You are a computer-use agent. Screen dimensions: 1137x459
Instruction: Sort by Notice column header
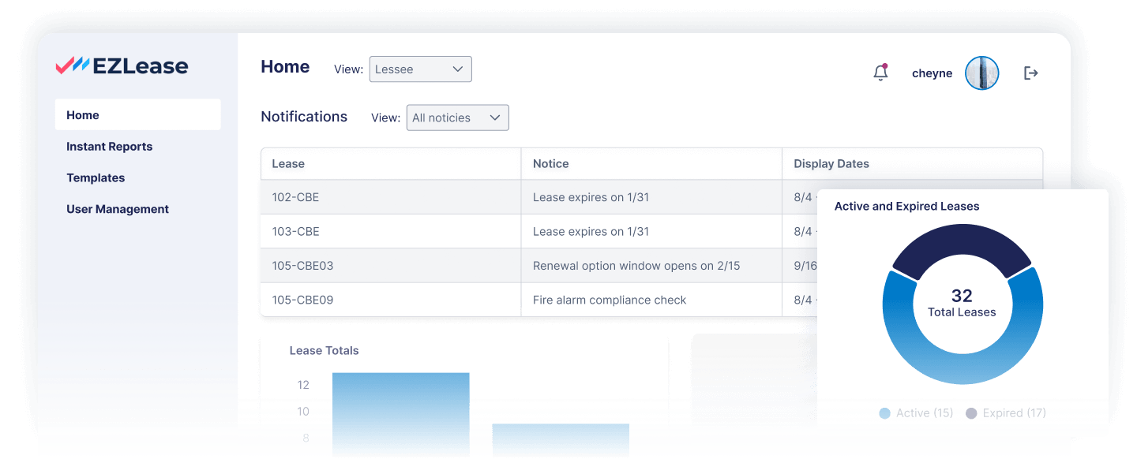(550, 164)
